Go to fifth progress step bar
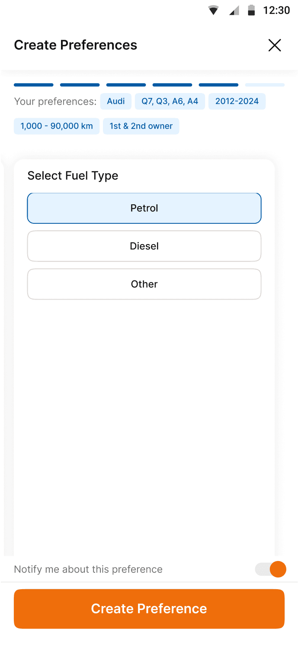This screenshot has height=645, width=298. pos(218,85)
